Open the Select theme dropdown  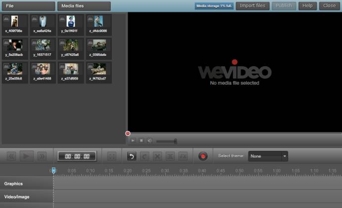[x=268, y=156]
